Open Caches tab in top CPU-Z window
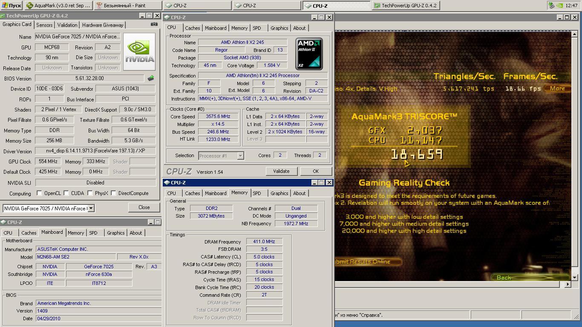The height and width of the screenshot is (327, 582). point(193,28)
